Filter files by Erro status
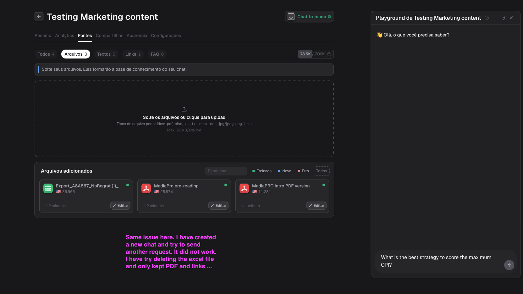523x294 pixels. (303, 171)
